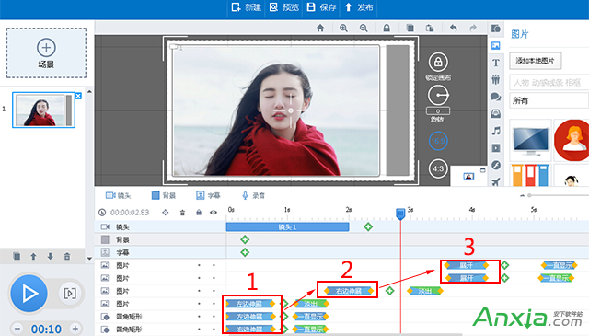The width and height of the screenshot is (589, 336).
Task: Click the image search input field
Action: coord(549,82)
